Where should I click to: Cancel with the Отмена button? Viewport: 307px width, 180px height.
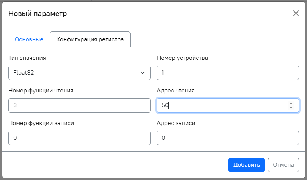click(x=283, y=165)
